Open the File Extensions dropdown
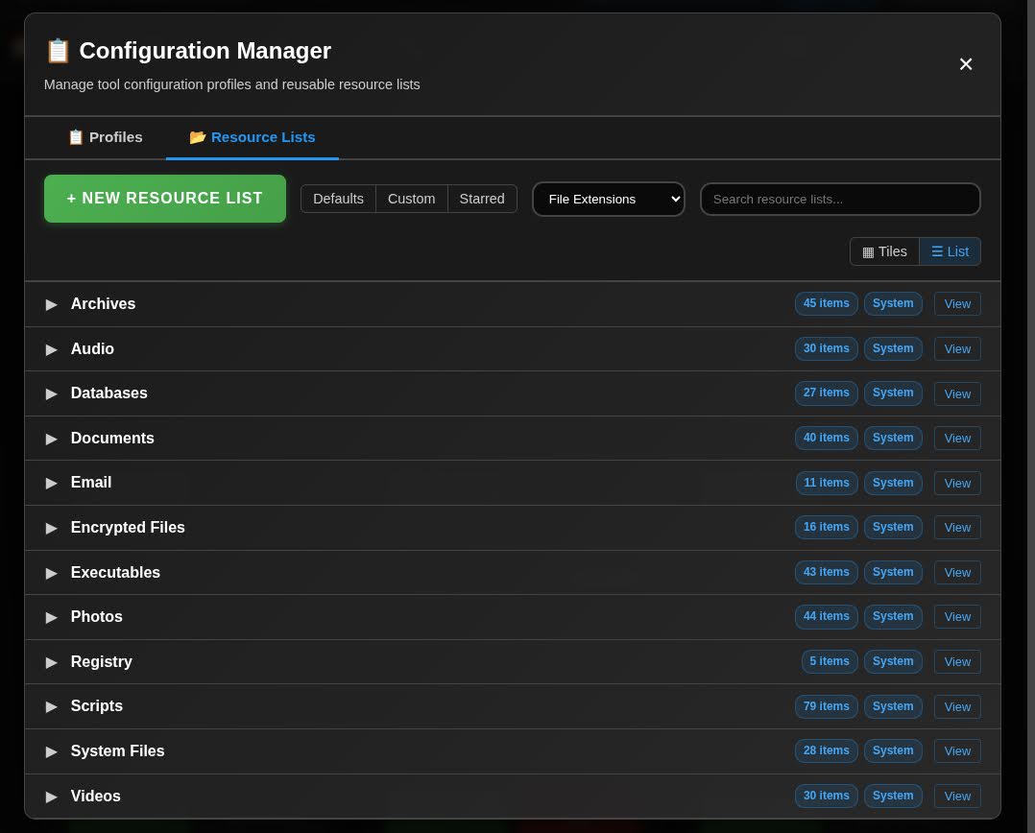 [608, 200]
